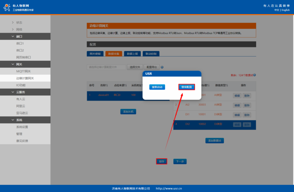Viewport: 294px width, 192px height.
Task: Open MQTT网关 in the sidebar
Action: pyautogui.click(x=24, y=71)
